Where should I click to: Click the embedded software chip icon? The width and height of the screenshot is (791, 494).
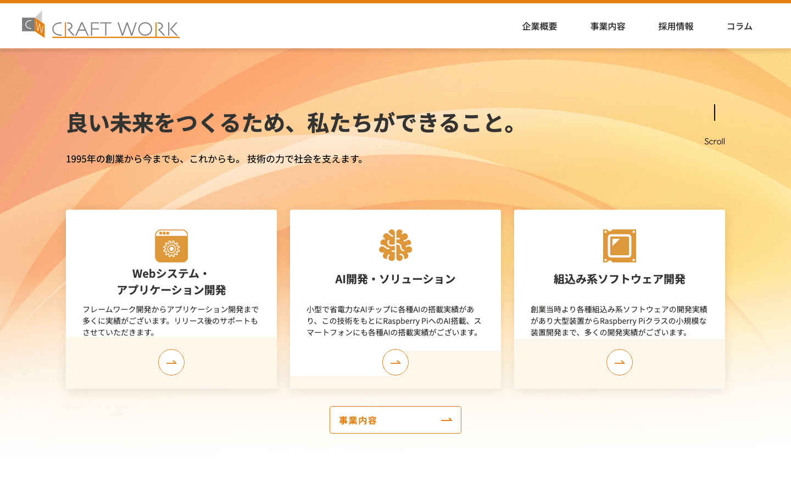620,246
